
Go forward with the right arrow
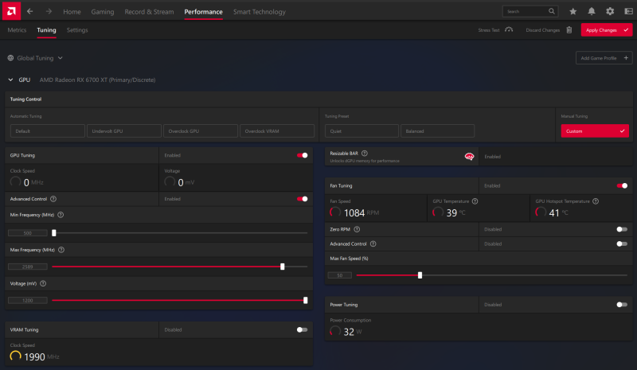[49, 11]
